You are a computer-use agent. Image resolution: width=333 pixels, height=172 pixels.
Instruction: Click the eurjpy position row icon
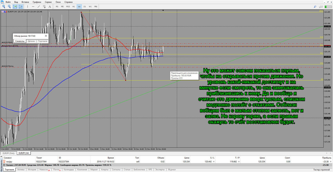tap(4, 161)
